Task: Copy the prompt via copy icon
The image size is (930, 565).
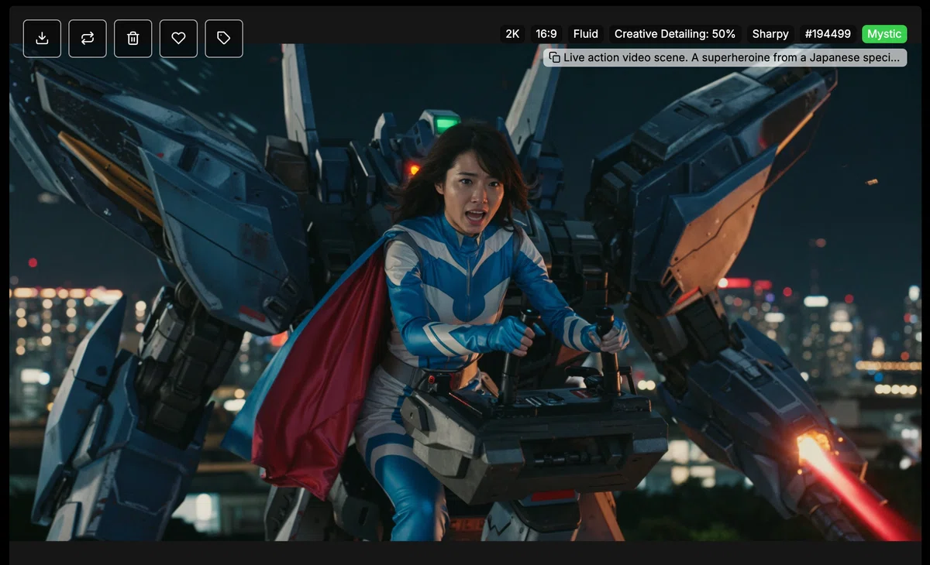Action: [x=554, y=58]
